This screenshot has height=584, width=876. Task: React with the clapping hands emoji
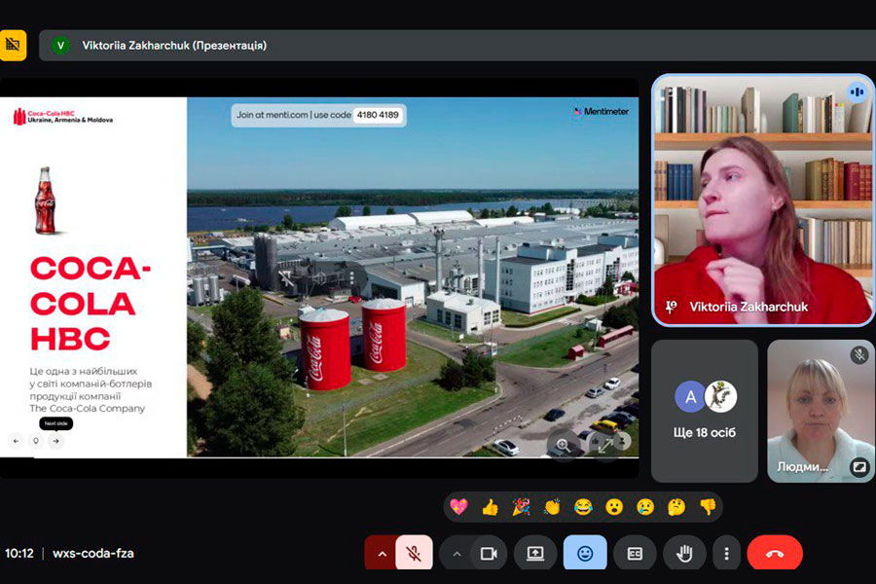click(552, 506)
